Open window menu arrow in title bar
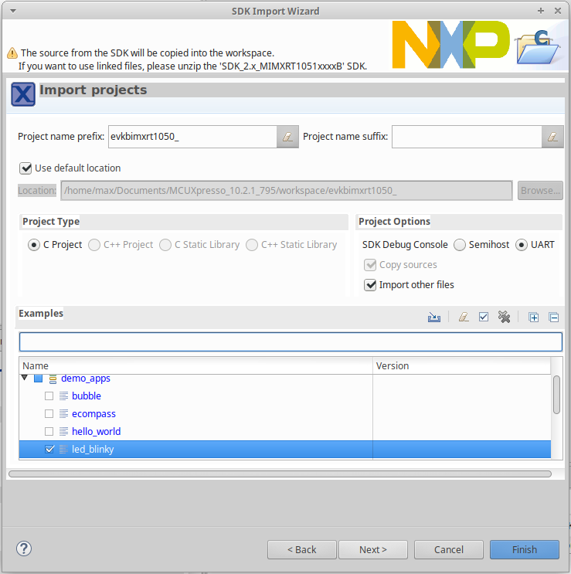This screenshot has height=574, width=571. 13,11
